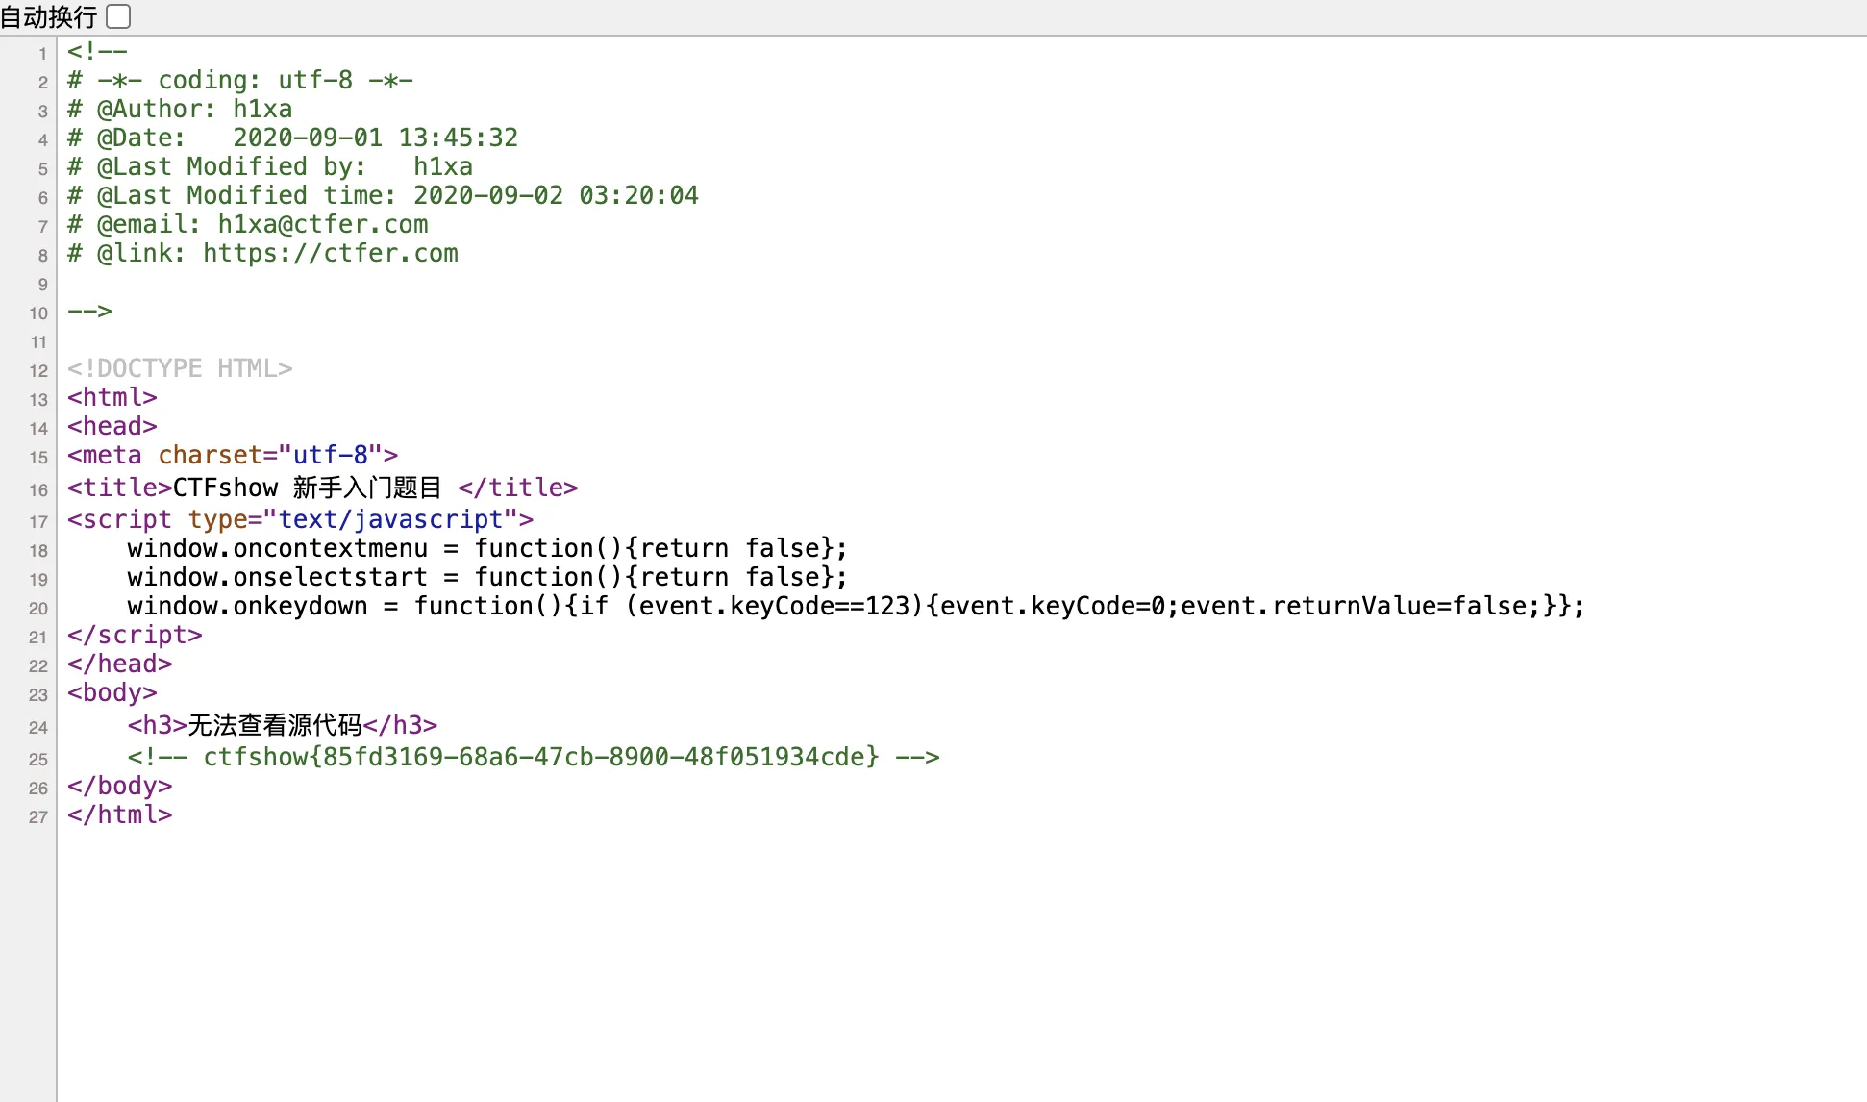Click line number 20 in the gutter

(38, 608)
